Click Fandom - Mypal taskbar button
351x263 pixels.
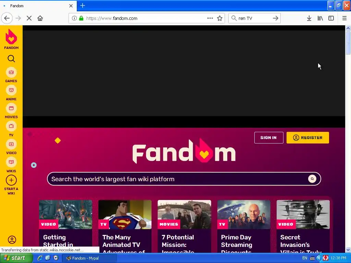(89, 258)
